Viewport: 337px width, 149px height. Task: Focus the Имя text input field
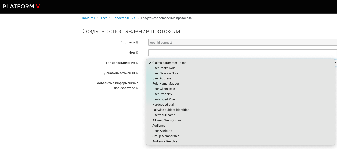242,53
